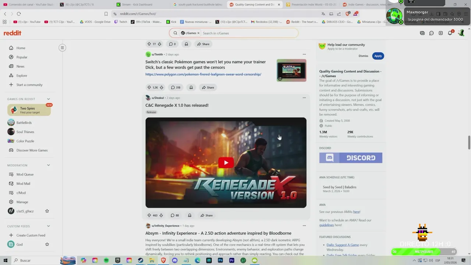Favorite the r/a:t5_g9acz community star
Screen dimensions: 471x265
47,211
